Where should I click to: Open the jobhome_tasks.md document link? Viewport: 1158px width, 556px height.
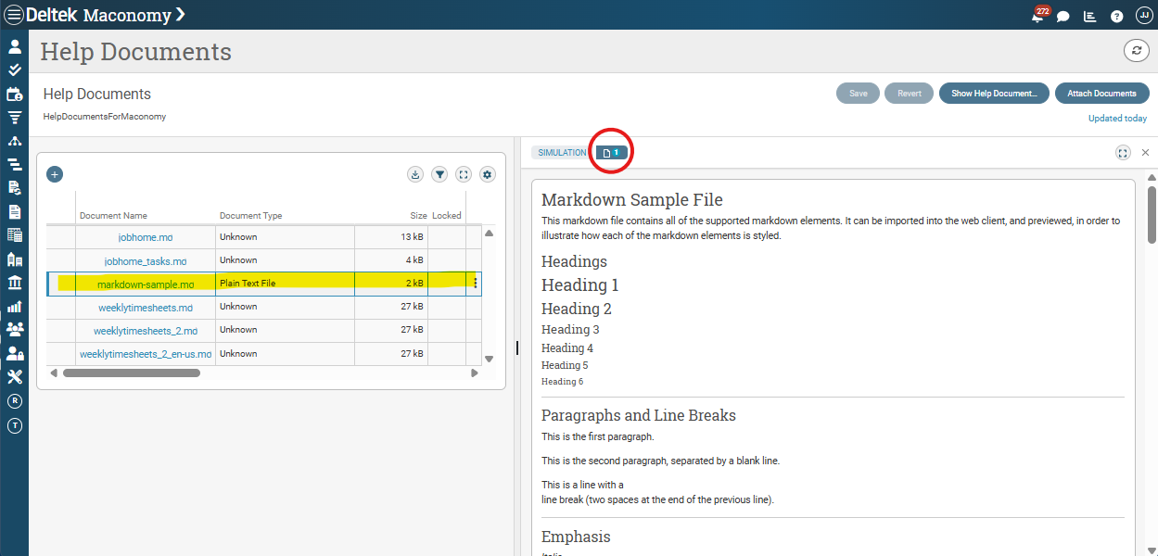tap(146, 261)
